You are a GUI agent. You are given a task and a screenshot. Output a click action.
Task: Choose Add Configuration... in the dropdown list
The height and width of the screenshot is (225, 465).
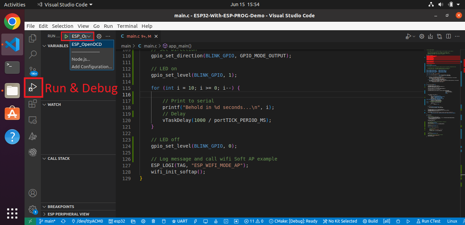(92, 67)
